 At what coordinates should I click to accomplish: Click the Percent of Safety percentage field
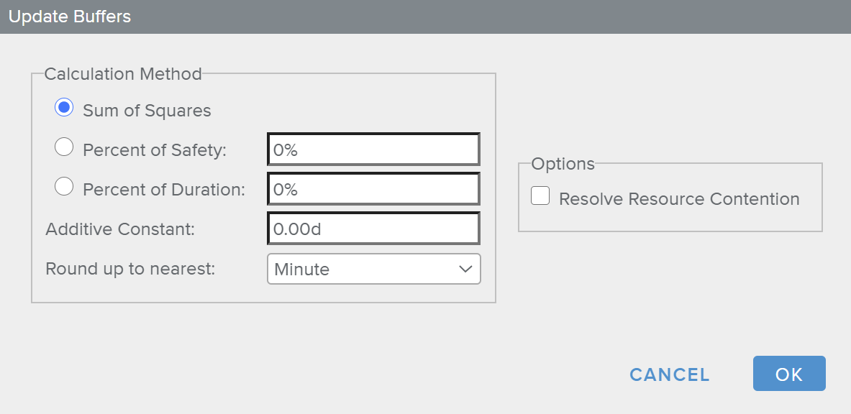pyautogui.click(x=373, y=149)
